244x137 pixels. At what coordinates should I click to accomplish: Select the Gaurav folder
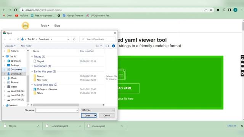[40, 76]
